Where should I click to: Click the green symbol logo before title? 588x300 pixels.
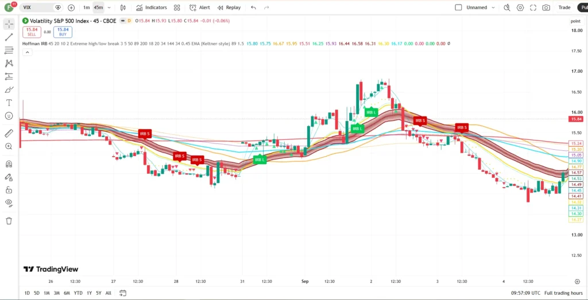(x=25, y=21)
